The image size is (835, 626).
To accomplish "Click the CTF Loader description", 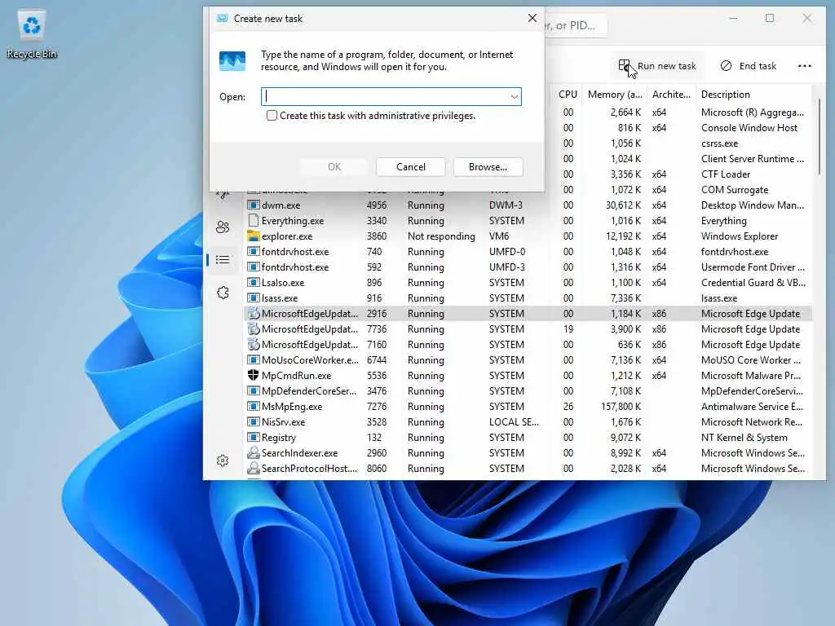I will click(725, 174).
